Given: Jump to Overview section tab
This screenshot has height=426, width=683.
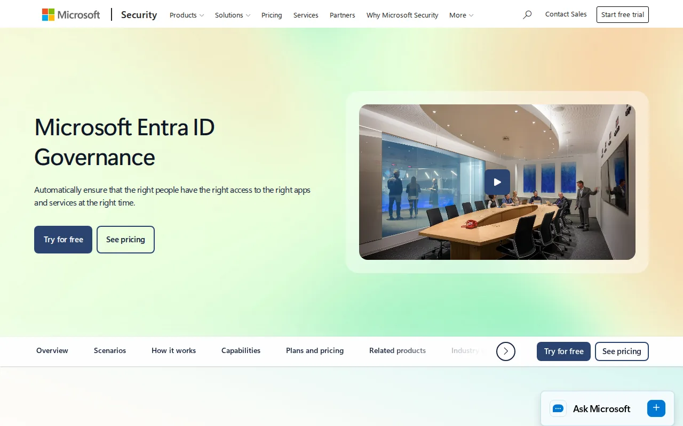Looking at the screenshot, I should [x=52, y=350].
